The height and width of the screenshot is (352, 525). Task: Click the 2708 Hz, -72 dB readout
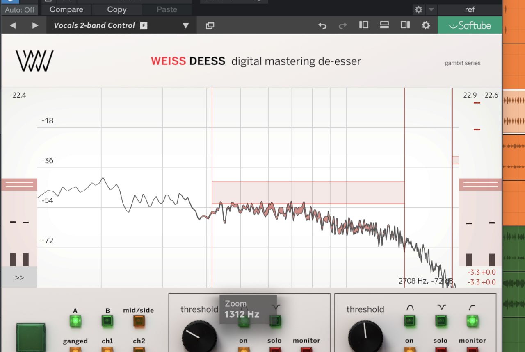pyautogui.click(x=426, y=281)
